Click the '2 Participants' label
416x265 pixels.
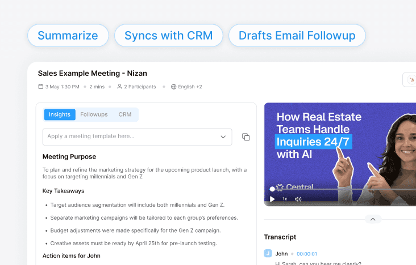click(140, 87)
